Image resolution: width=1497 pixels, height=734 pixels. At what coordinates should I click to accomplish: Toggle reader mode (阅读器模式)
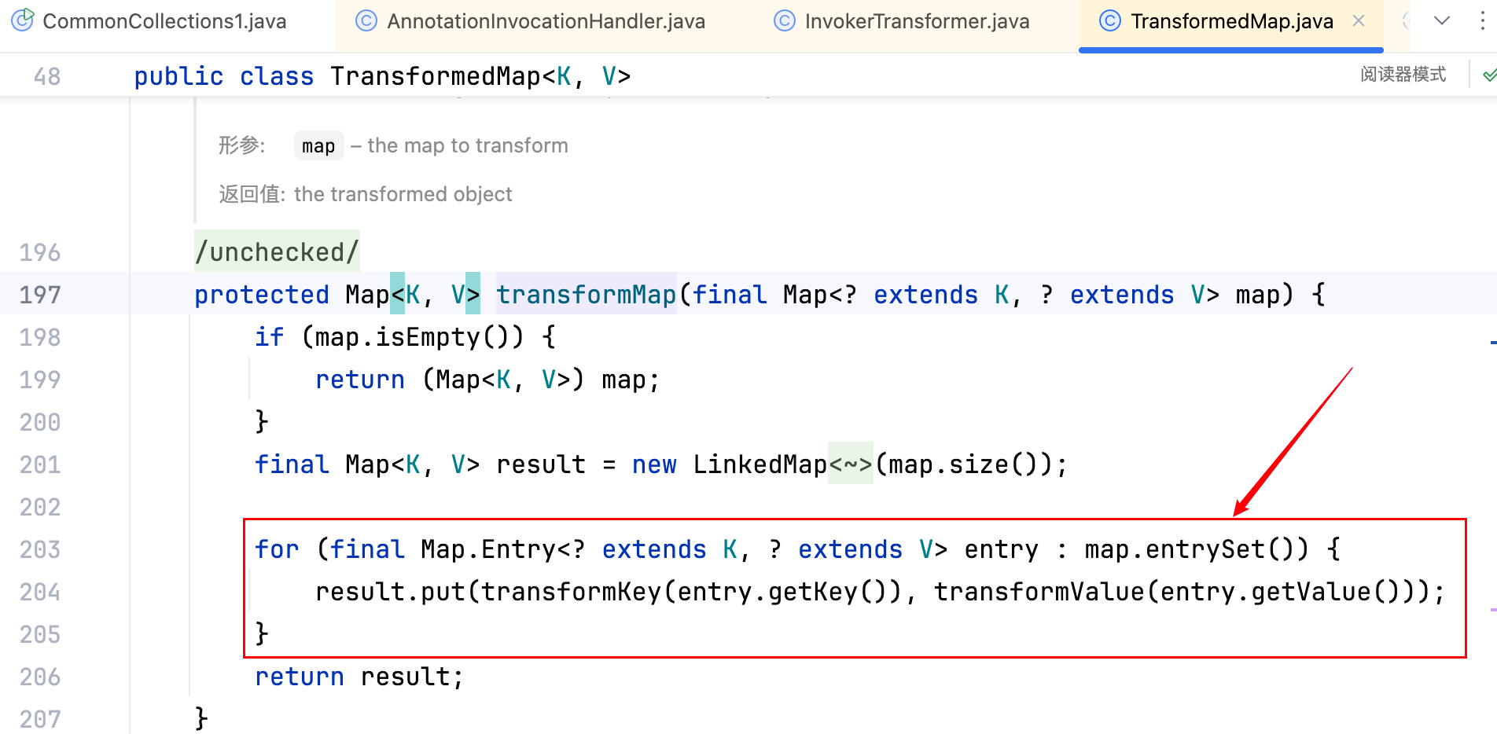(1403, 75)
